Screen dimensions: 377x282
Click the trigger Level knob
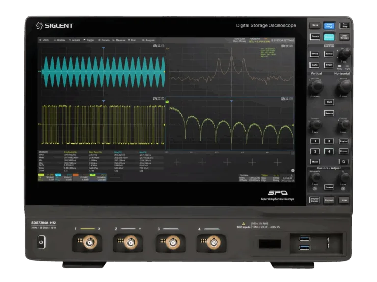click(x=345, y=53)
